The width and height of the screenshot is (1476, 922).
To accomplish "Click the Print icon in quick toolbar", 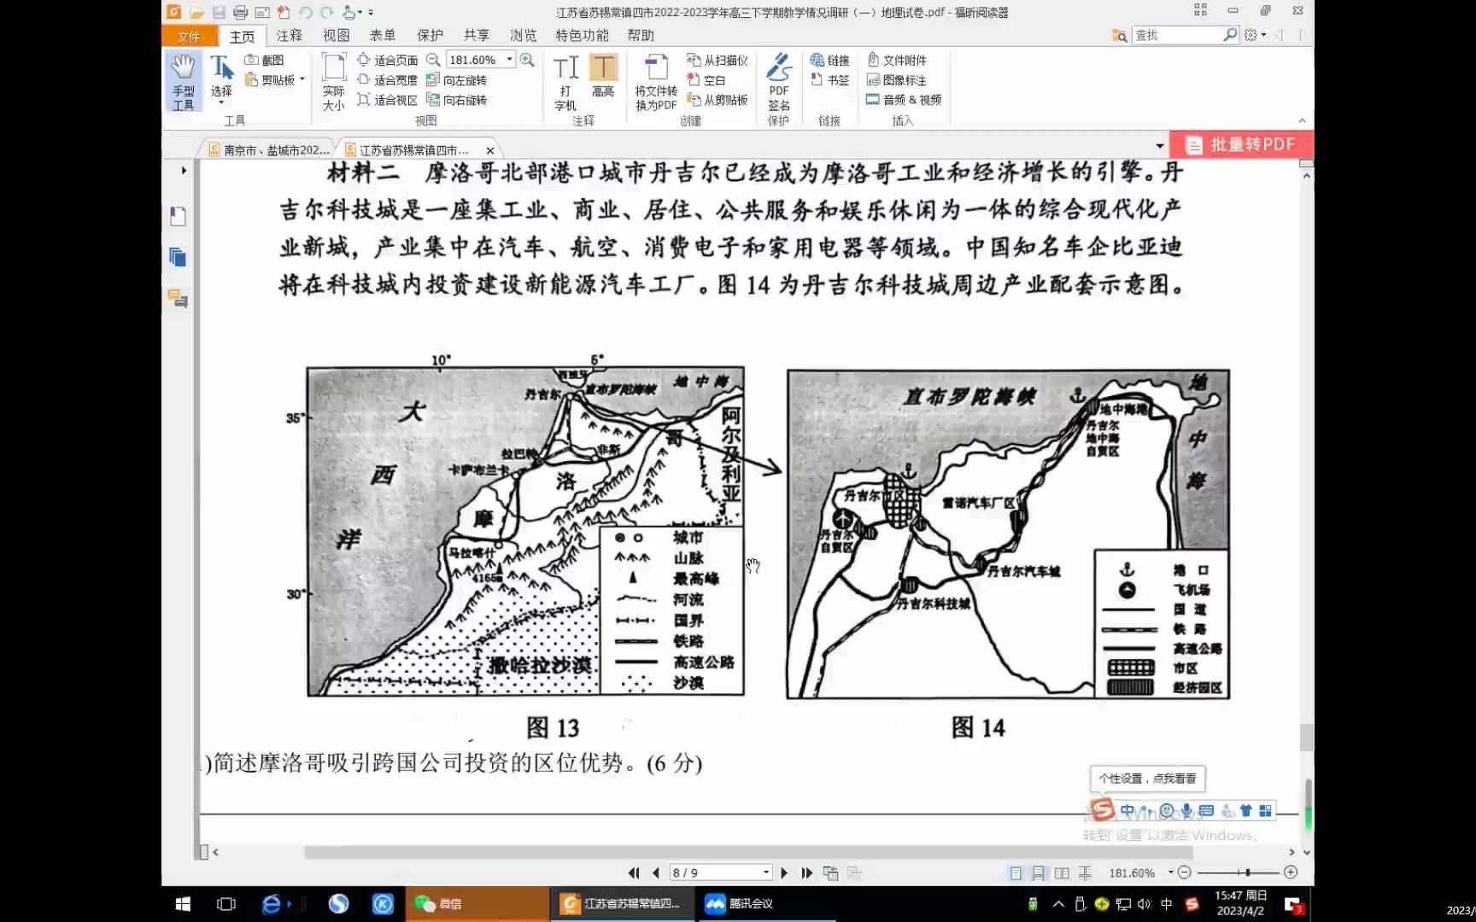I will pos(240,12).
